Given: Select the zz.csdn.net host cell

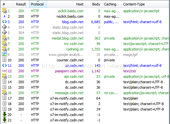Looking at the screenshot, I should [75, 66].
